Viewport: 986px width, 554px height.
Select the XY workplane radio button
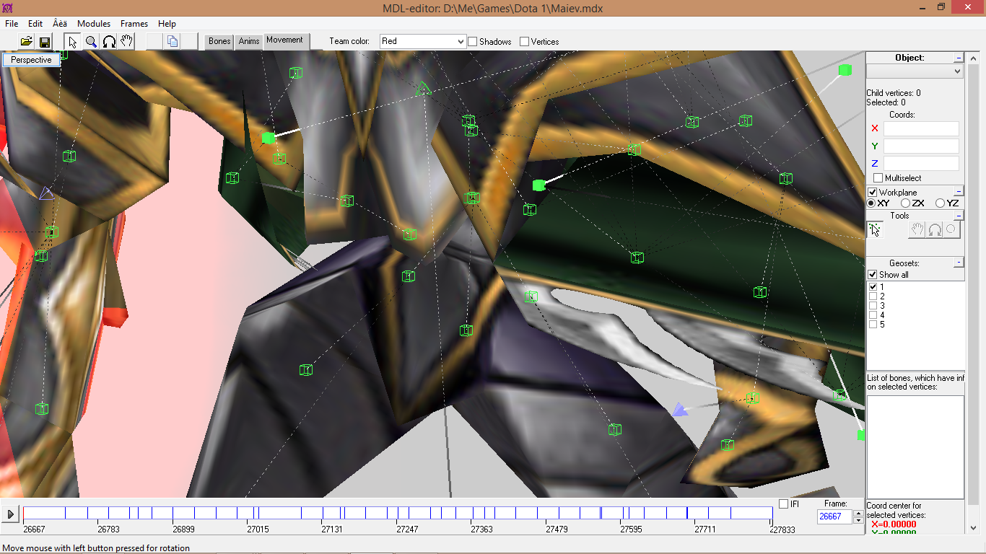click(x=871, y=203)
